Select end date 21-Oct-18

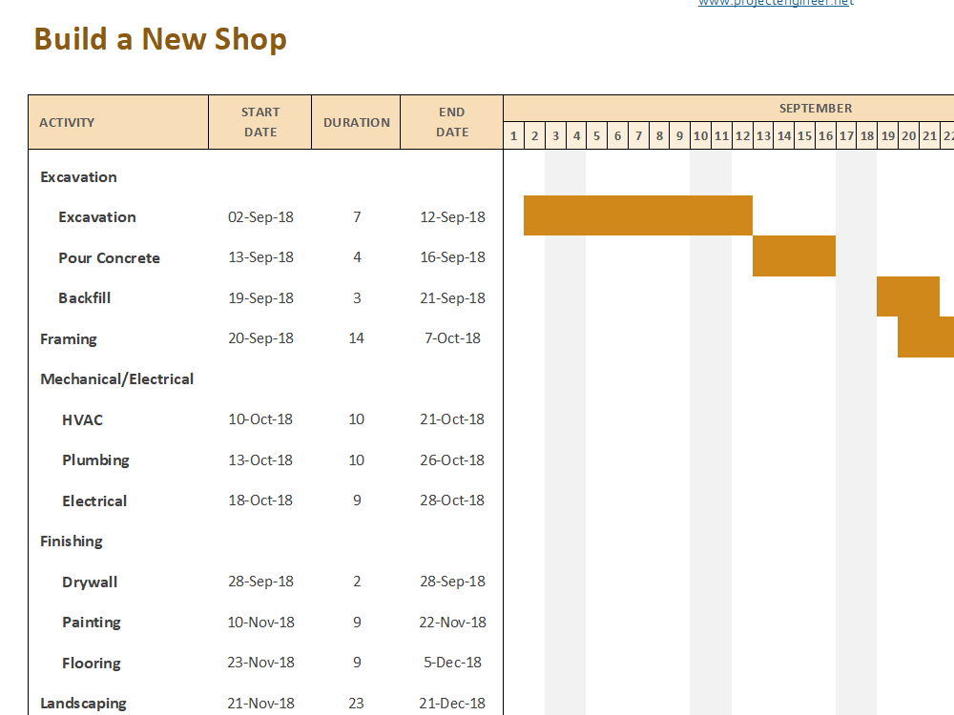tap(452, 419)
